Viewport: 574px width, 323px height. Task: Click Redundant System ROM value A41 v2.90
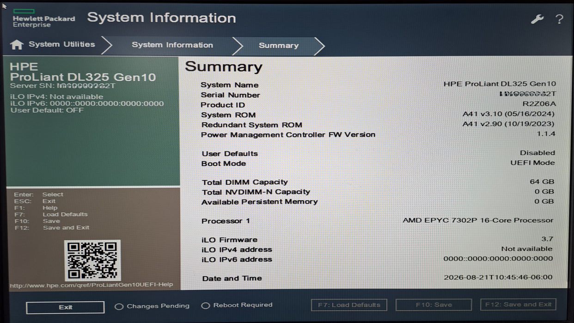(508, 124)
